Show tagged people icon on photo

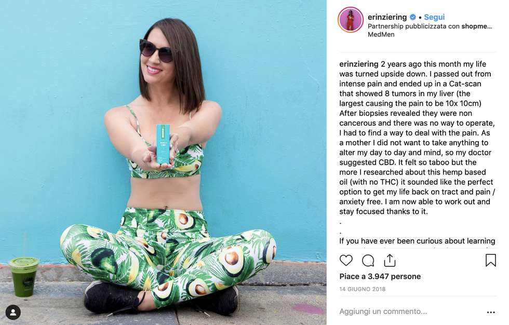point(13,313)
